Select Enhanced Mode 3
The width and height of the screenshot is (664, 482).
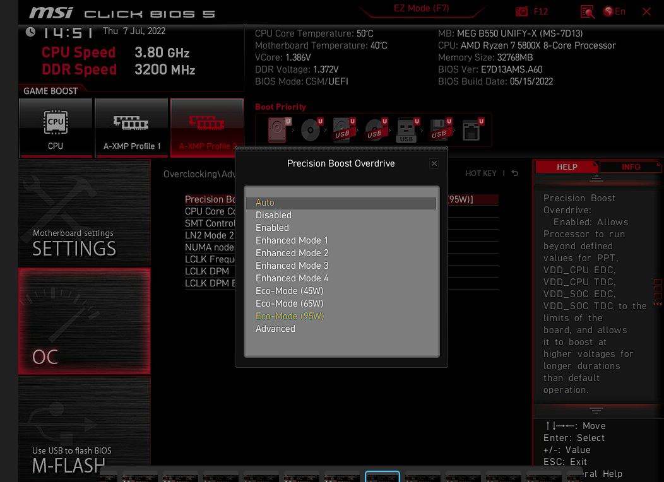[x=341, y=266]
